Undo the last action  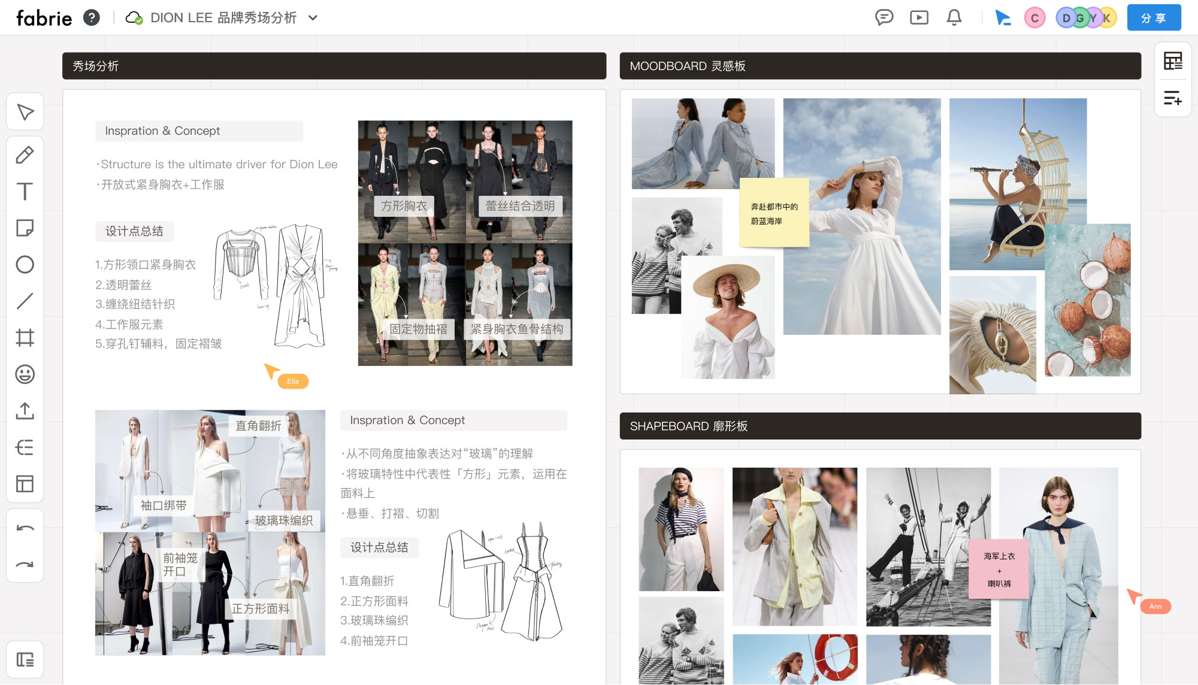[25, 528]
